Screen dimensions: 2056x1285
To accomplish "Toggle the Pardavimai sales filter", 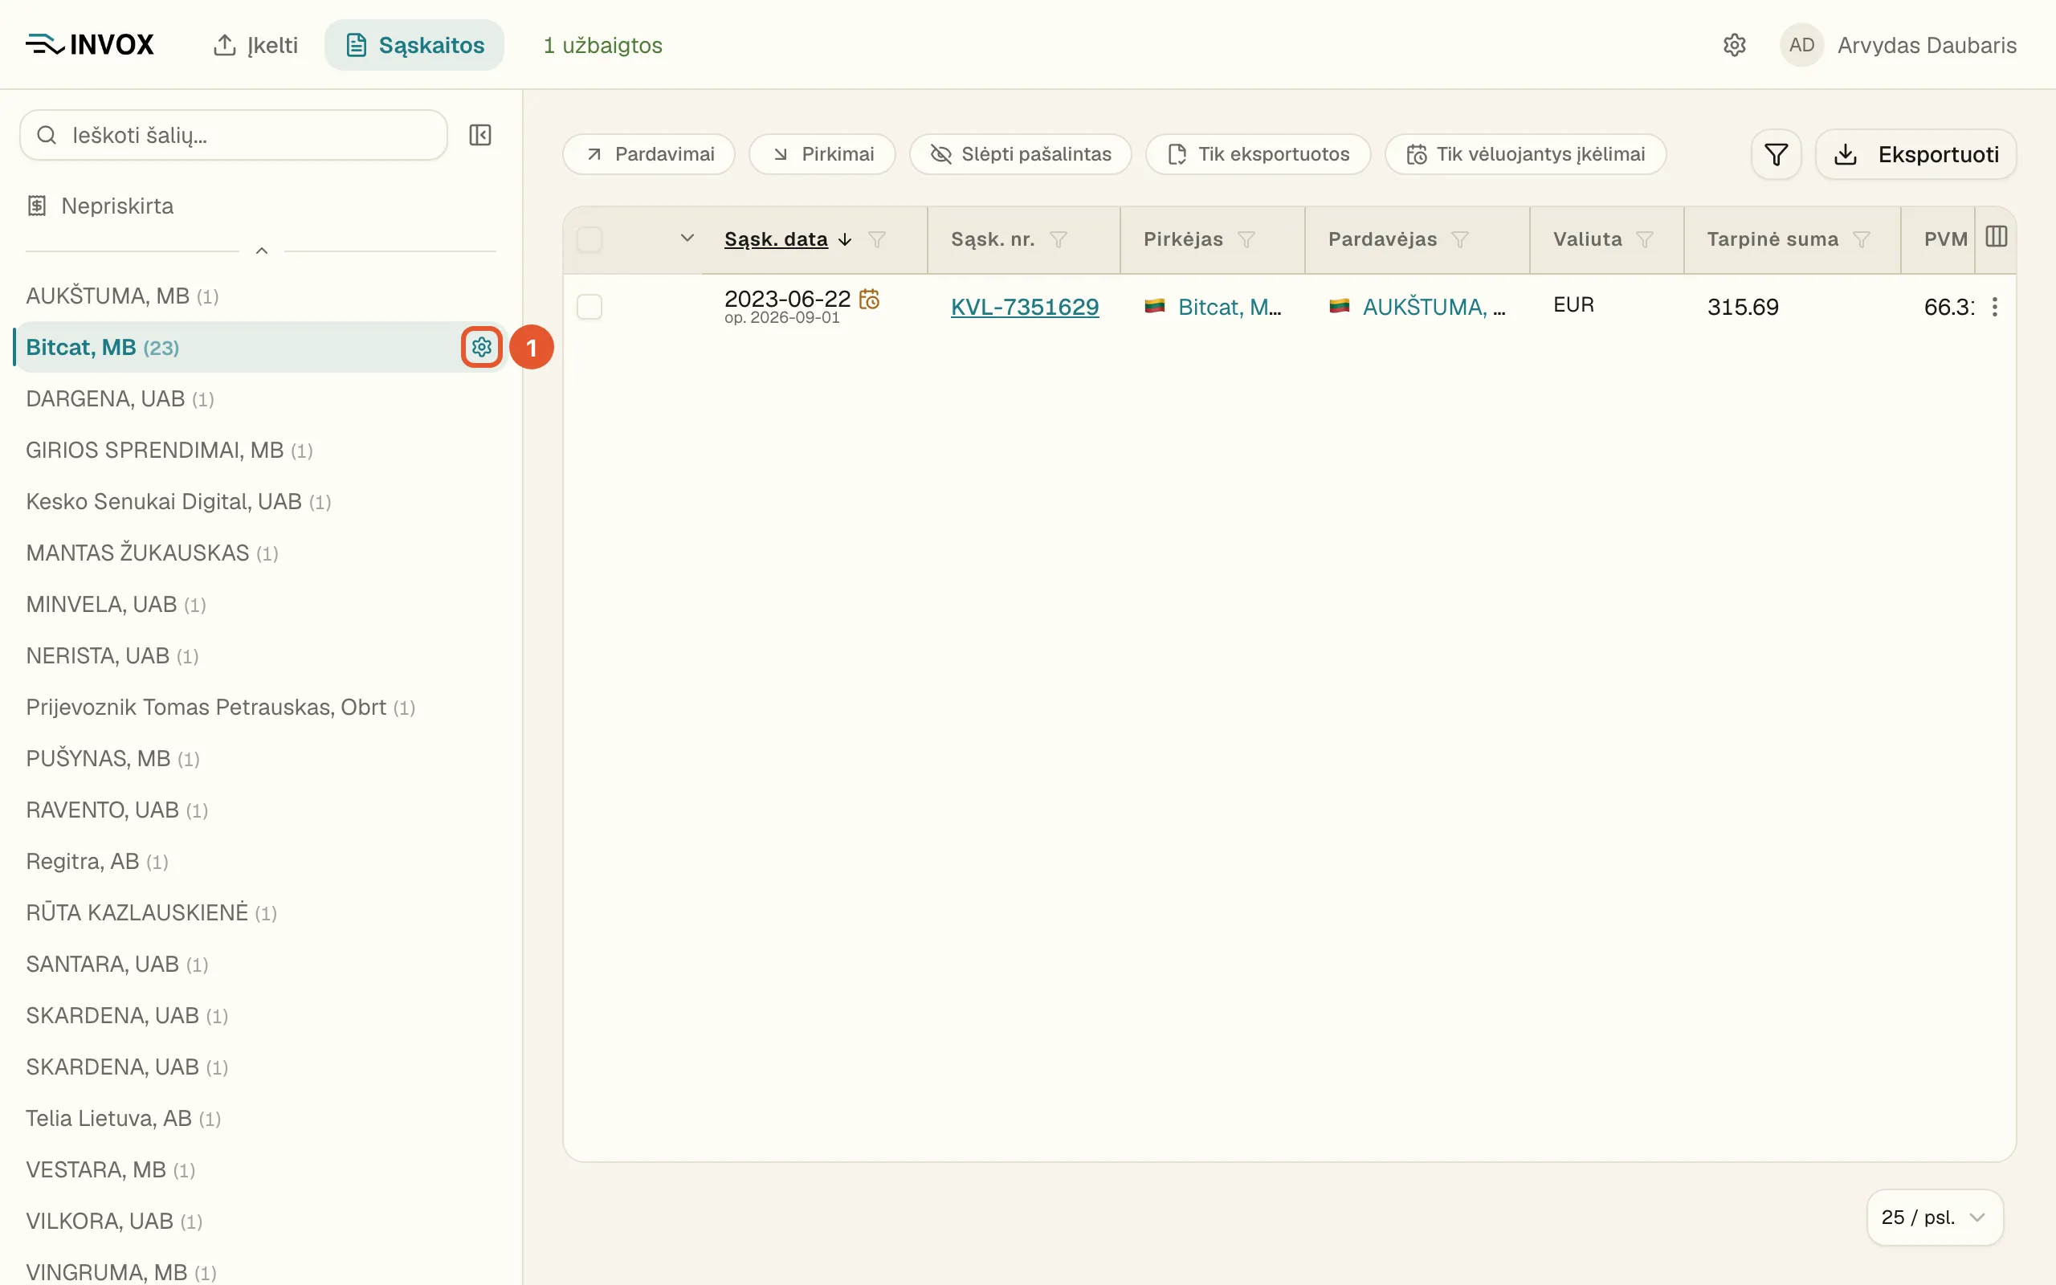I will tap(649, 154).
